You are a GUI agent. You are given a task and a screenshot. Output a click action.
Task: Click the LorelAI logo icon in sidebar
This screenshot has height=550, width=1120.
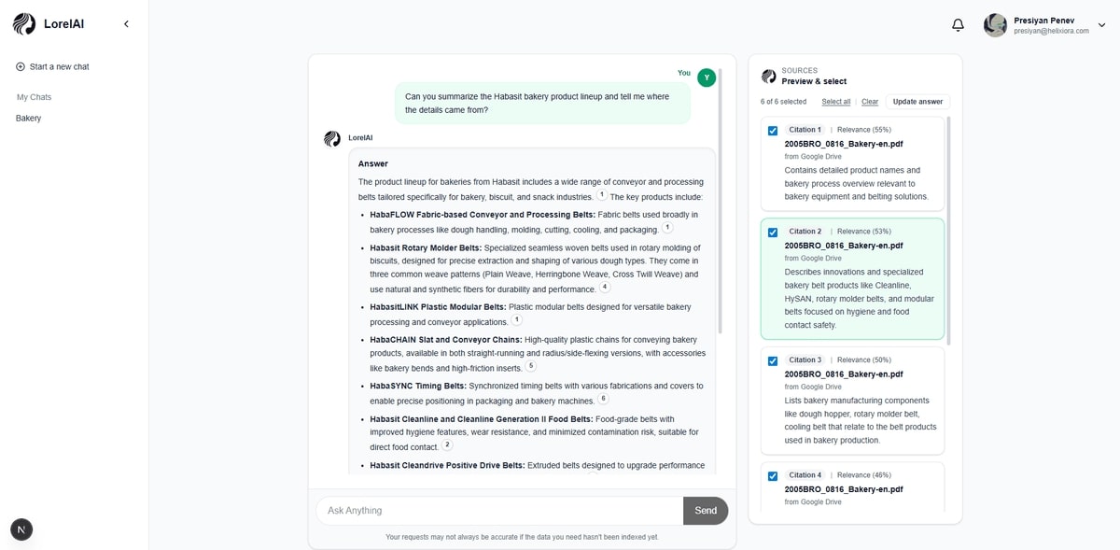[24, 24]
